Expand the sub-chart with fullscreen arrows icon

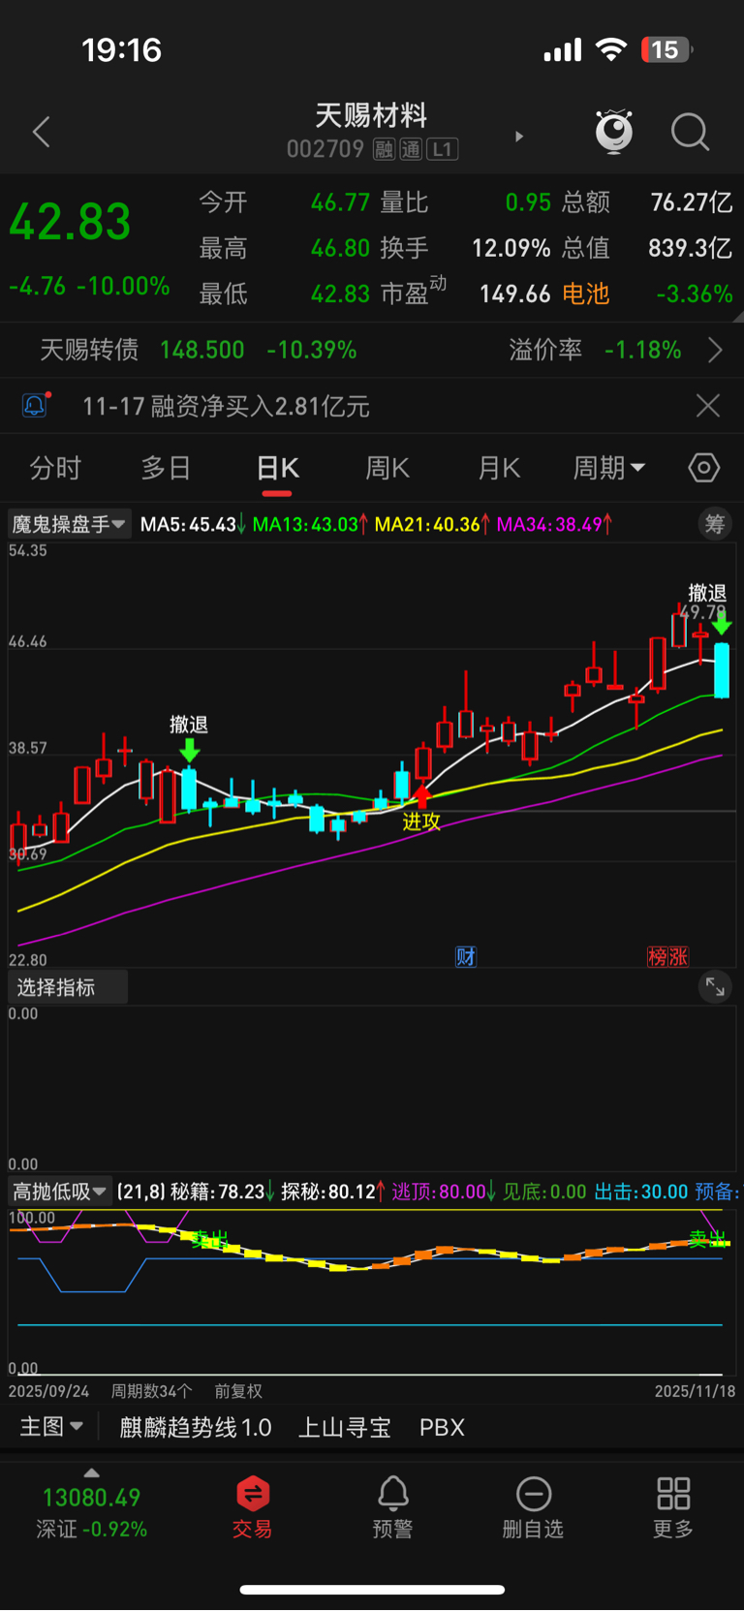pyautogui.click(x=715, y=987)
